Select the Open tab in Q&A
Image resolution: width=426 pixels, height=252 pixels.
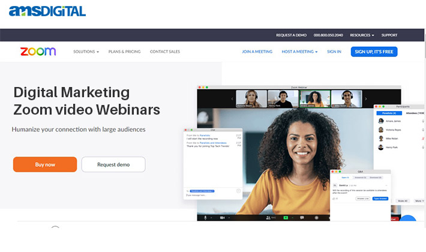pyautogui.click(x=346, y=178)
